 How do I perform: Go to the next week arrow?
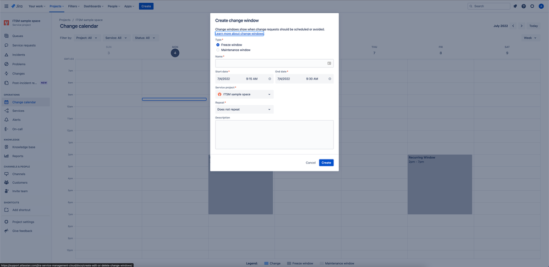(521, 26)
